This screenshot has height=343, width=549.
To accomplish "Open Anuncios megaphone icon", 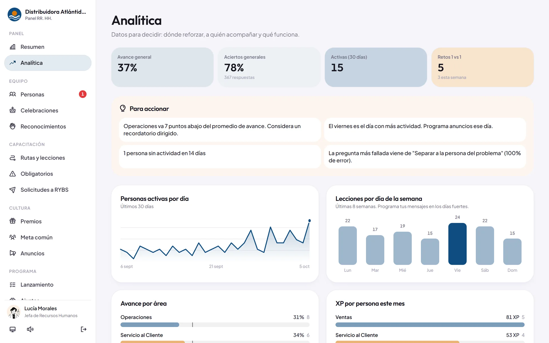I will coord(13,253).
